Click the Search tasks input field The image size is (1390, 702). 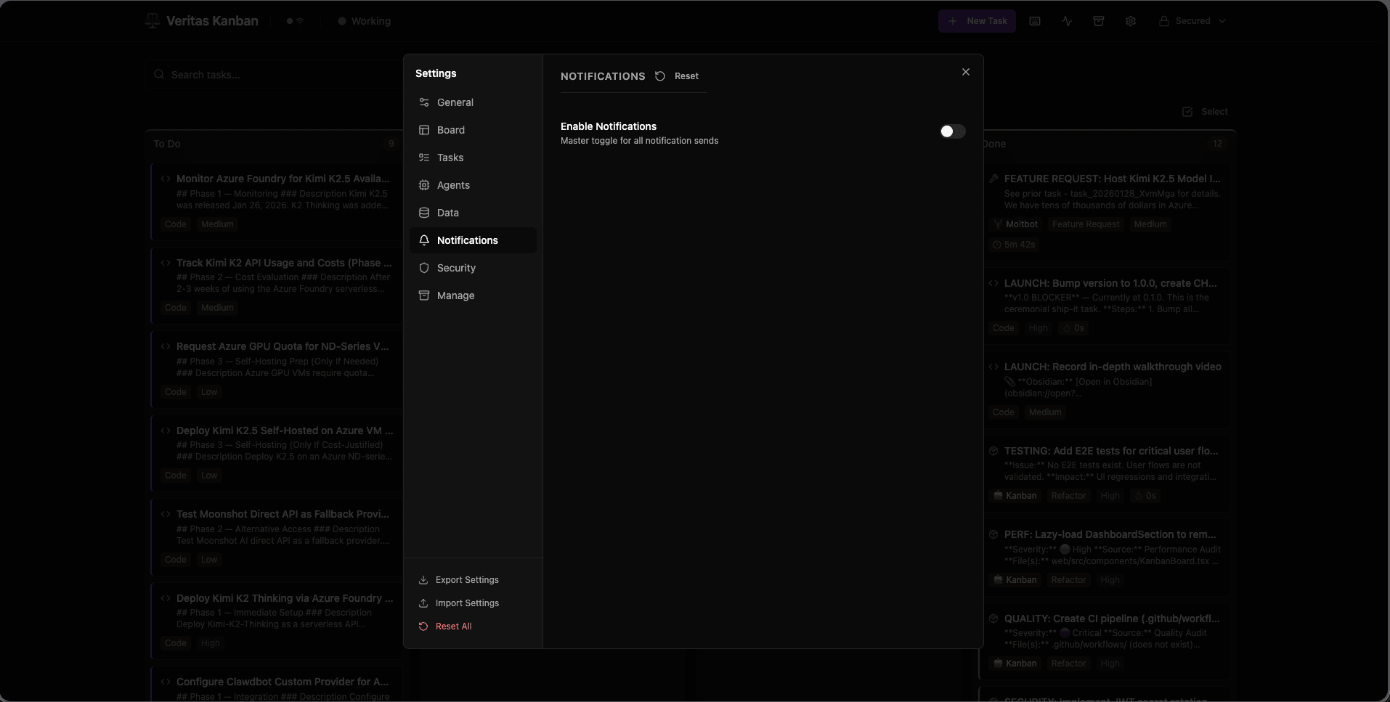click(276, 75)
